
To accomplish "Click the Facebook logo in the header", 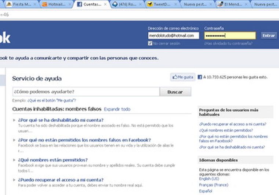I will tap(4, 38).
